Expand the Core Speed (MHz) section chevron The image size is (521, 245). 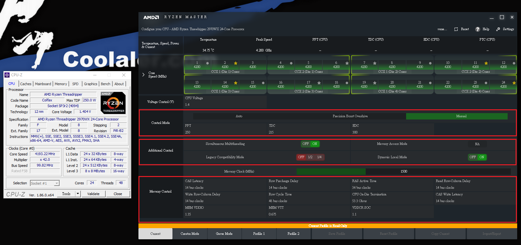coord(144,75)
